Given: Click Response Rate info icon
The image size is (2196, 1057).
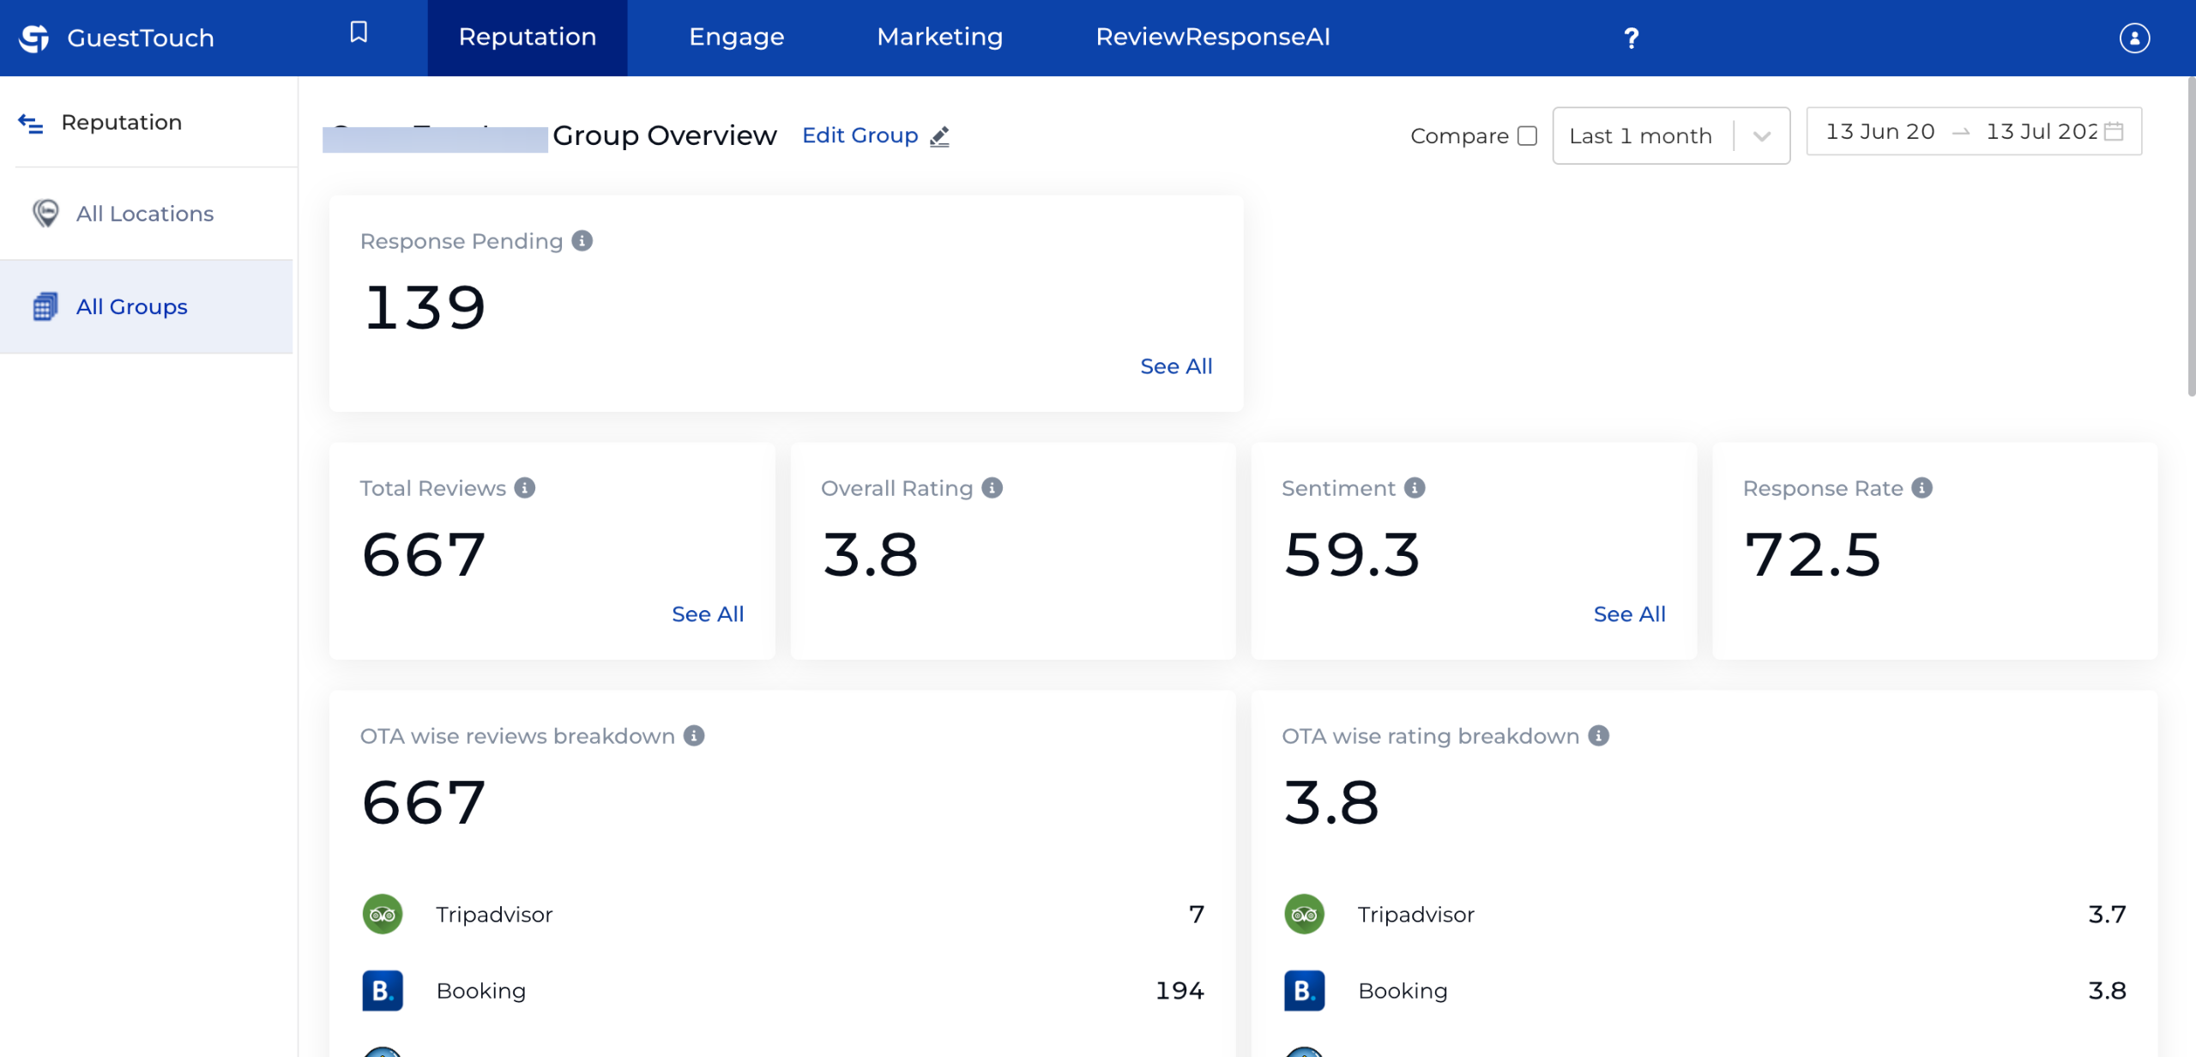Looking at the screenshot, I should [1922, 488].
